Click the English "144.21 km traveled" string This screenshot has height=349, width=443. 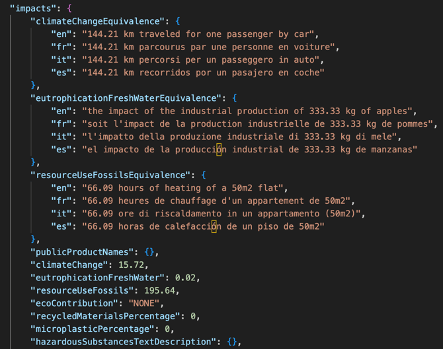pos(200,34)
